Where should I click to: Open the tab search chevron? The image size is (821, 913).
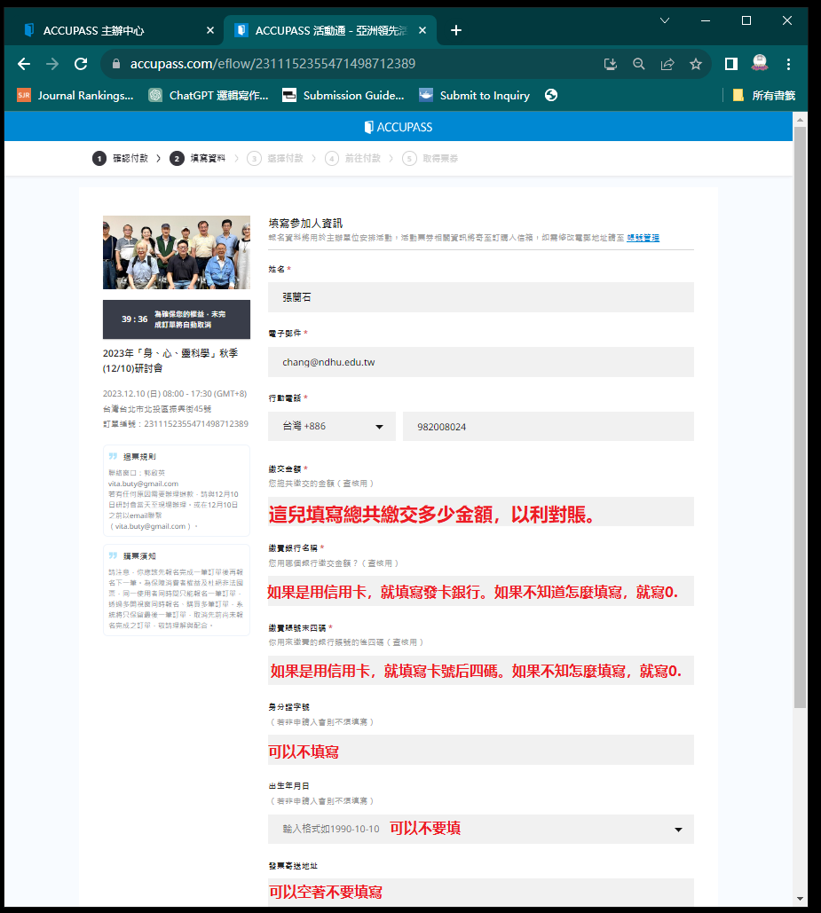[x=666, y=20]
